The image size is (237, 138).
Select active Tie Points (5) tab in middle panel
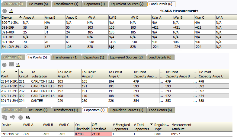pyautogui.click(x=37, y=57)
